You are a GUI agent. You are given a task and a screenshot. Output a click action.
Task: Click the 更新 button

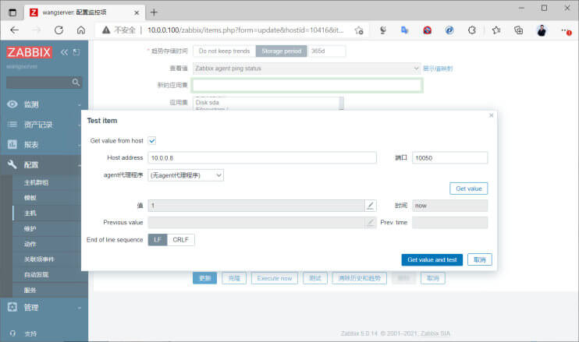[x=204, y=278]
